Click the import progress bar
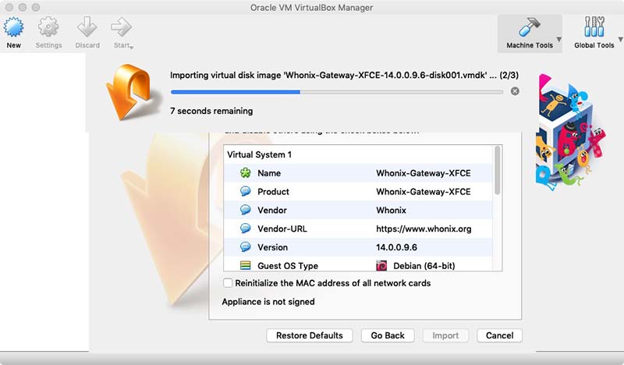Viewport: 624px width, 365px height. pos(337,91)
